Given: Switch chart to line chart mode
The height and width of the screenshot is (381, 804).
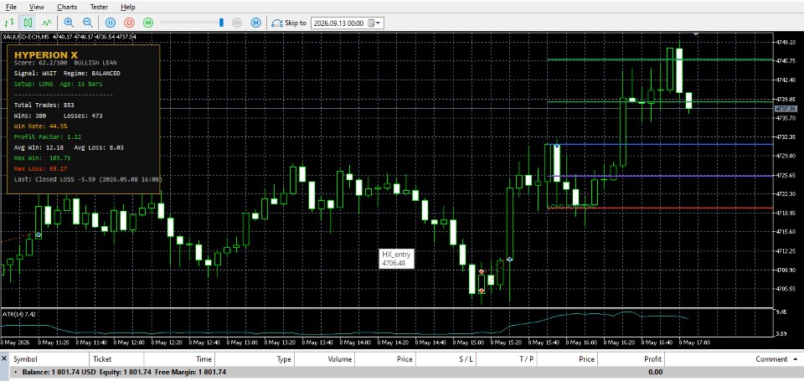Looking at the screenshot, I should (47, 23).
